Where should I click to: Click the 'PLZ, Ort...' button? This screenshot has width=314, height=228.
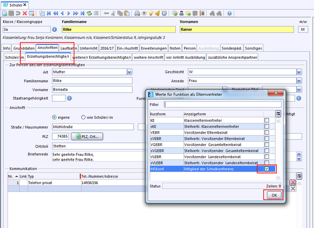(x=87, y=136)
